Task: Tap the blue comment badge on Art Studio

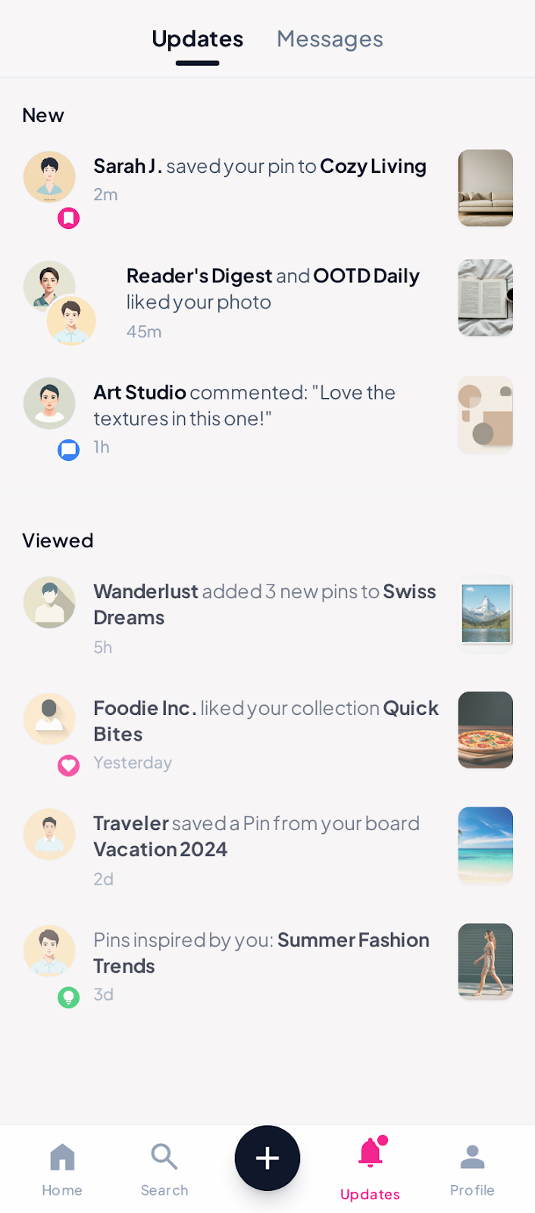Action: (69, 450)
